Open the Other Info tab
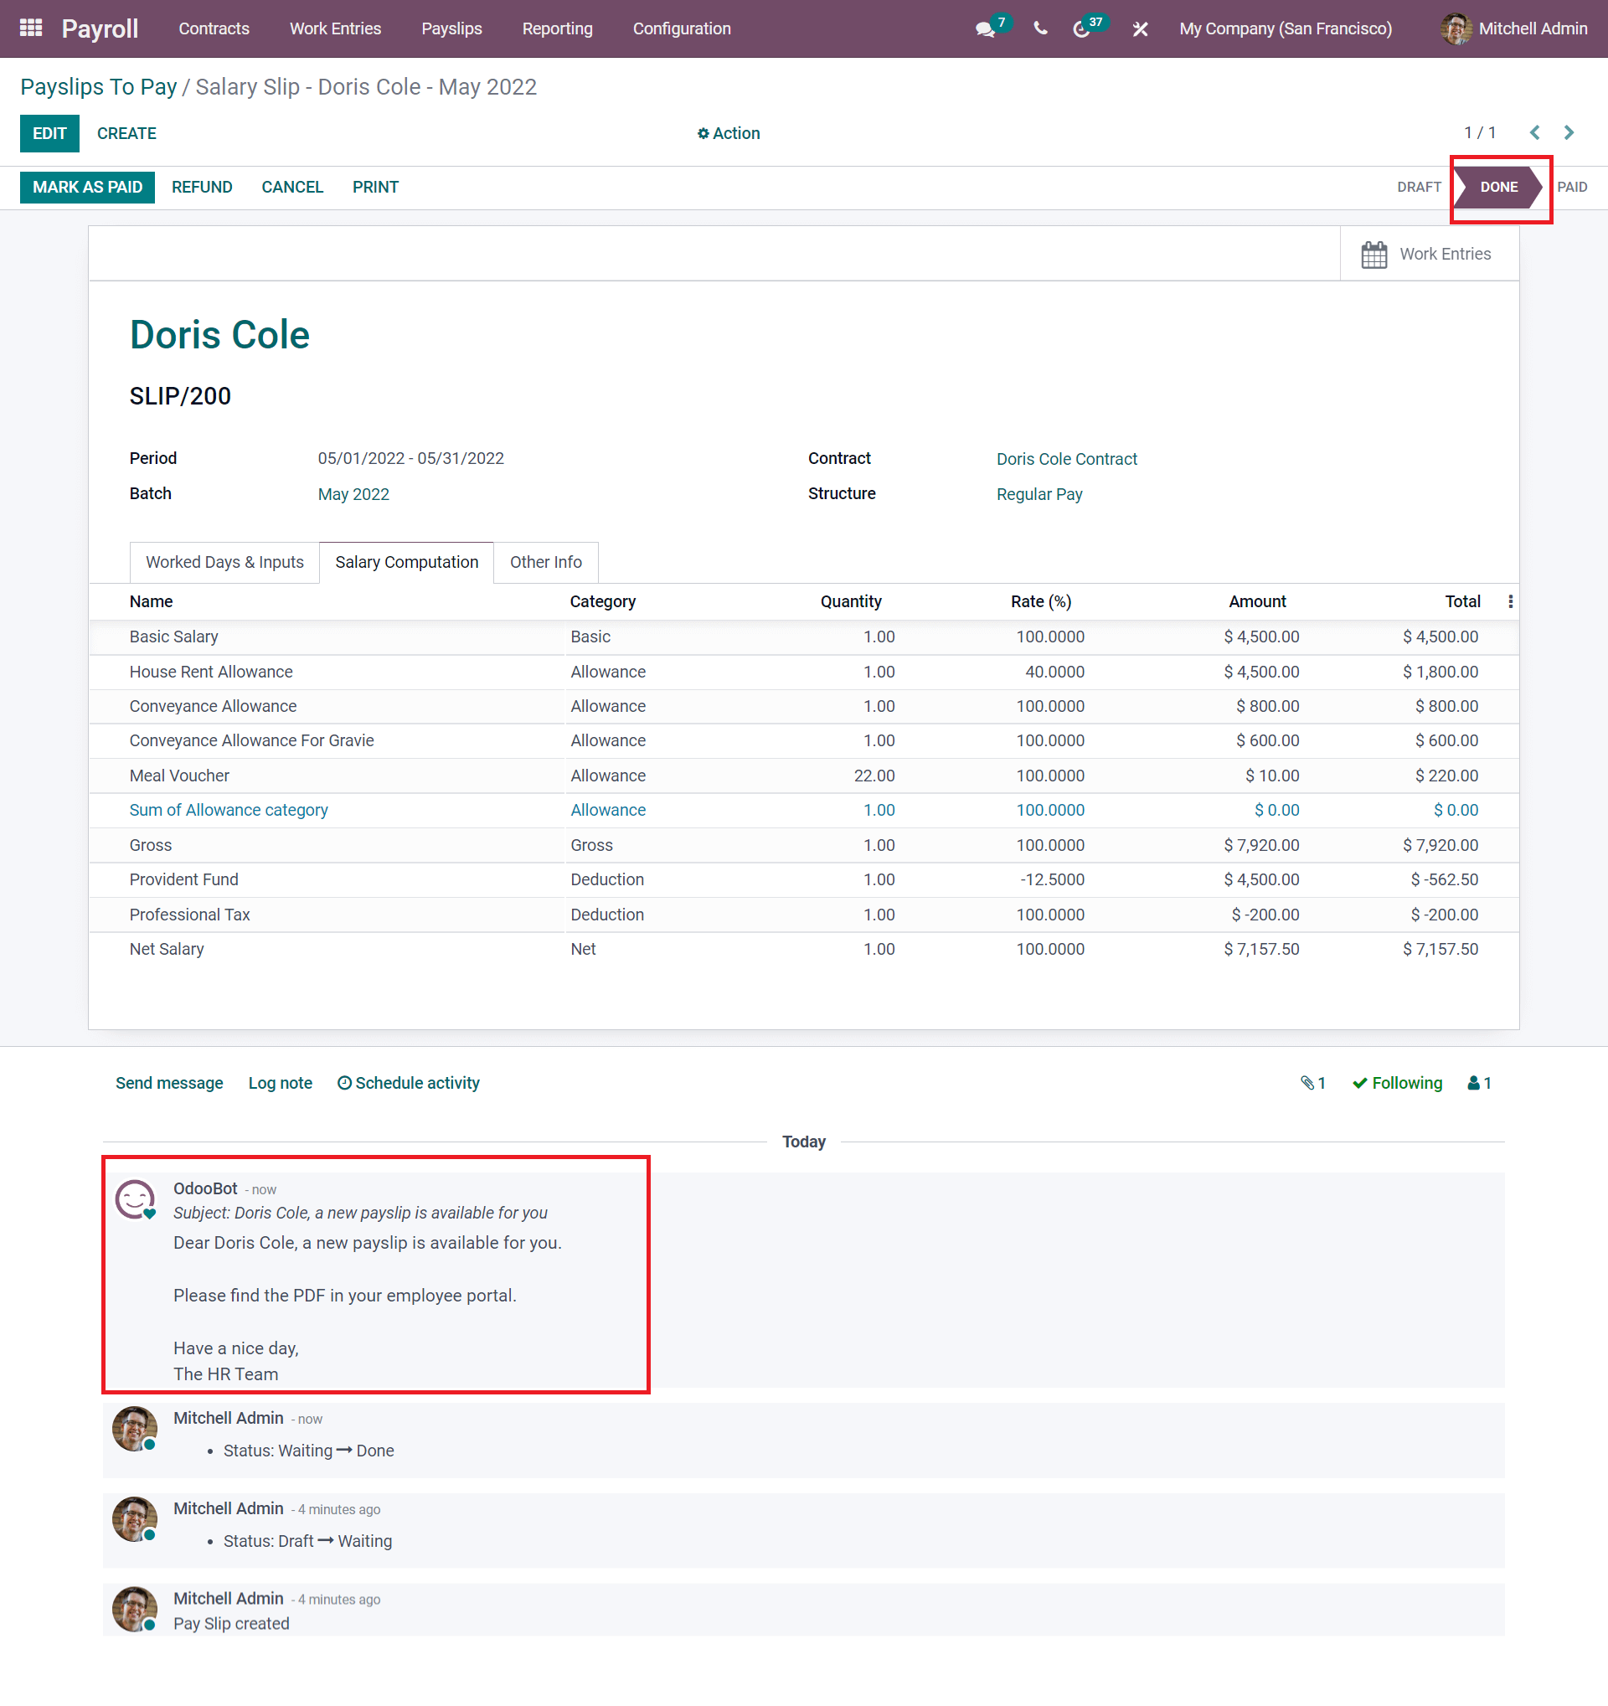This screenshot has width=1608, height=1706. (545, 562)
